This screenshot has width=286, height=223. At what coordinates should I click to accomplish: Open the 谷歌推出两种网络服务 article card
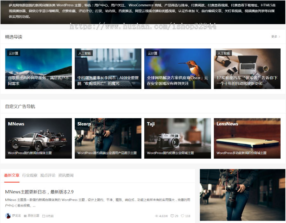click(x=38, y=68)
